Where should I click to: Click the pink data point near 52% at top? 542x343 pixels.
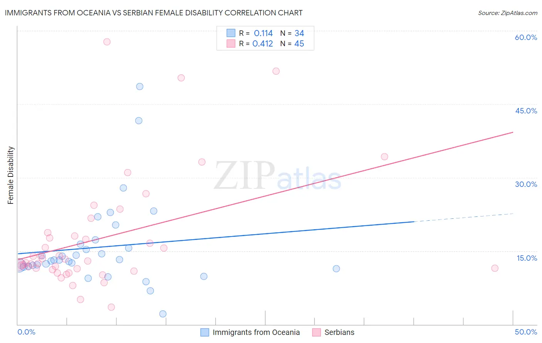click(276, 71)
